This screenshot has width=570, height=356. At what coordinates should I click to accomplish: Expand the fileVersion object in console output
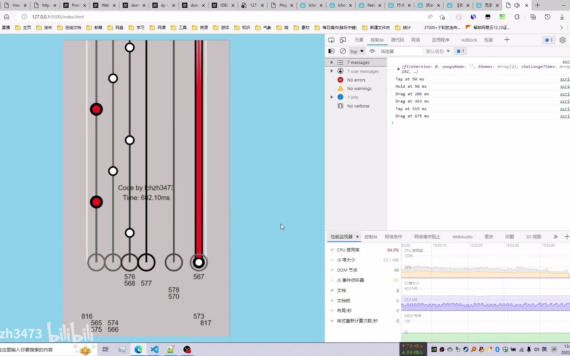coord(398,69)
